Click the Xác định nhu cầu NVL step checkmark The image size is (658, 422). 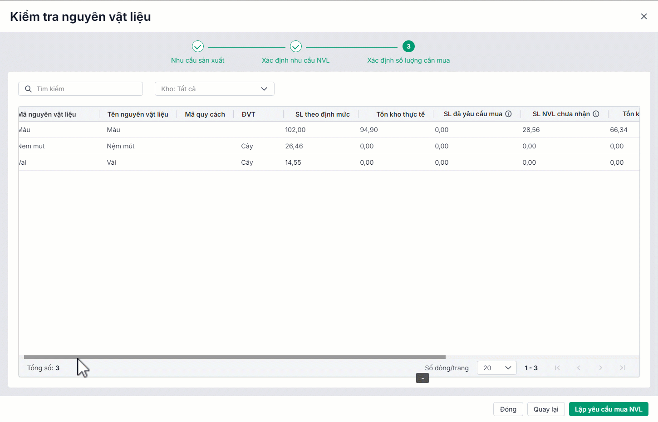[296, 46]
